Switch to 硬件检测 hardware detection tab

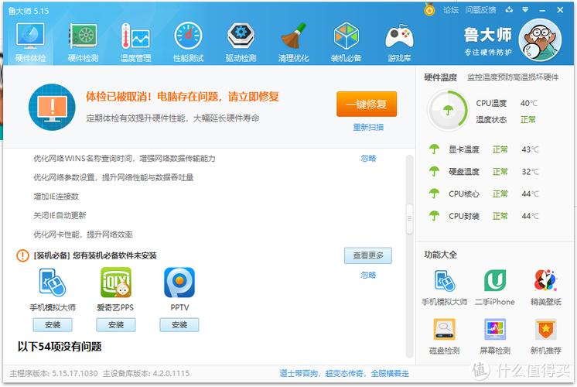pyautogui.click(x=84, y=42)
